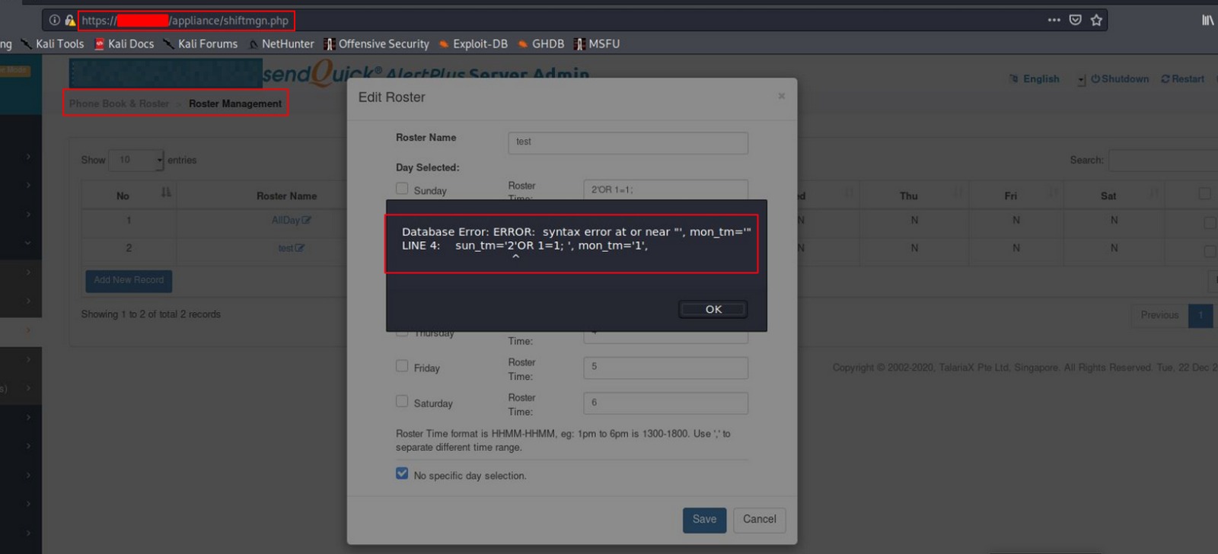Open the page actions three-dot menu
The width and height of the screenshot is (1218, 554).
pos(1054,21)
